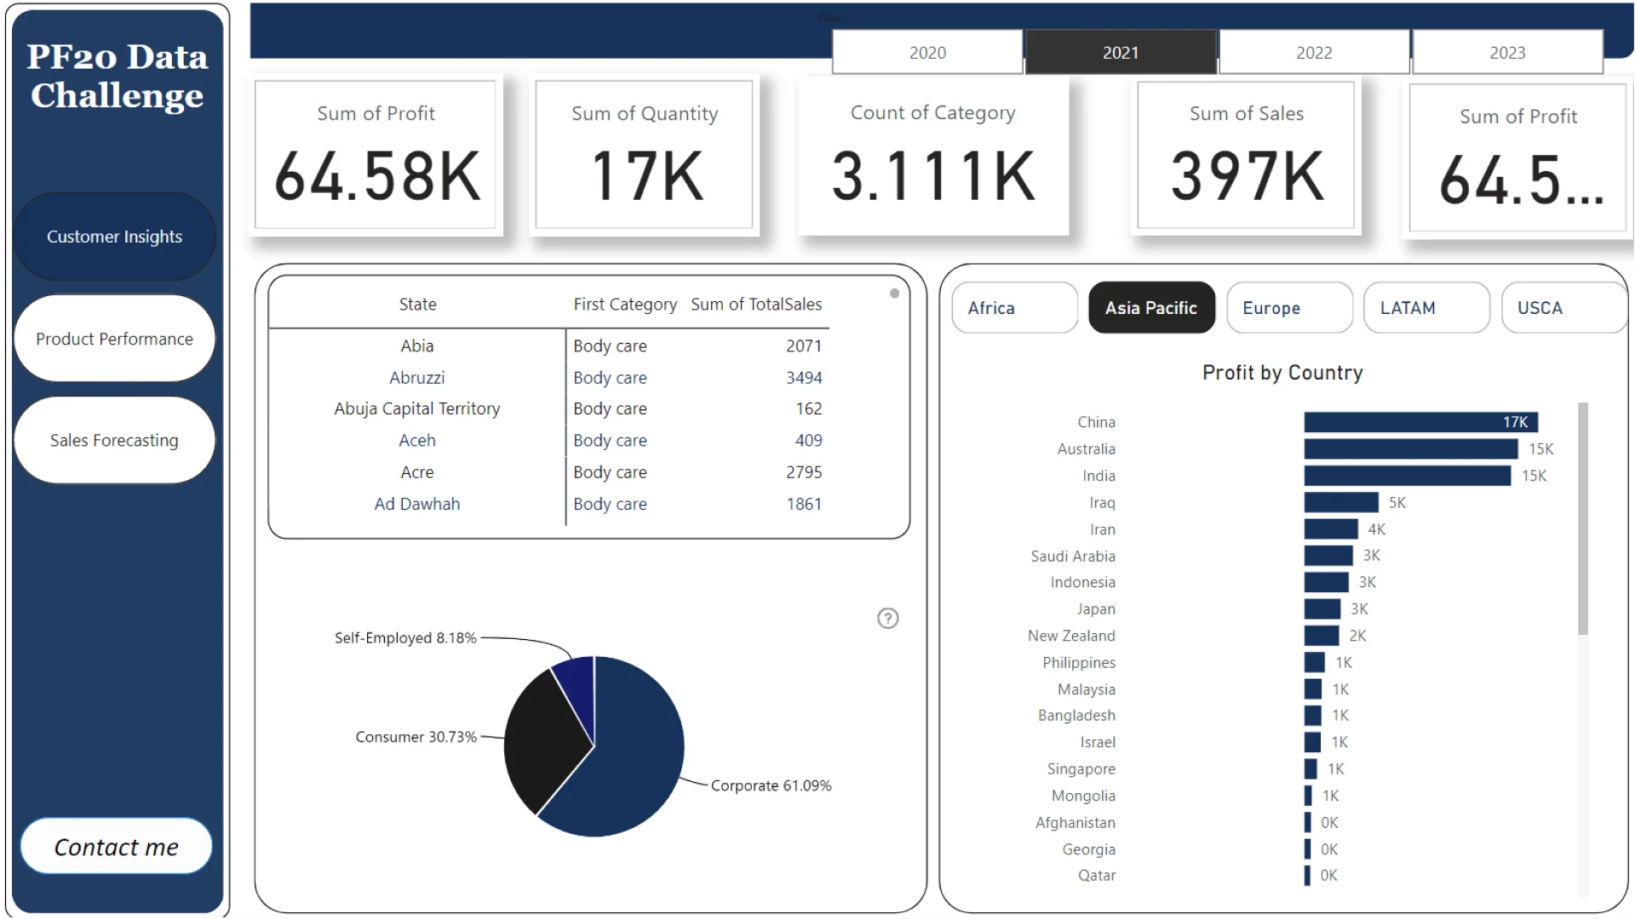Click the Qatar country label
Screen dimensions: 1635x919
1097,876
